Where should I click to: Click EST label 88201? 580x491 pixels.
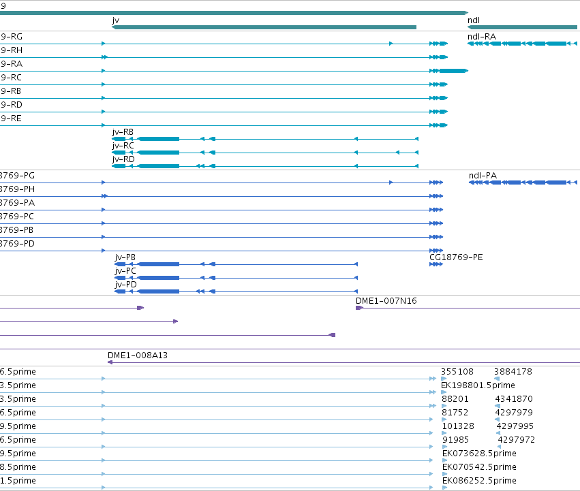[455, 399]
